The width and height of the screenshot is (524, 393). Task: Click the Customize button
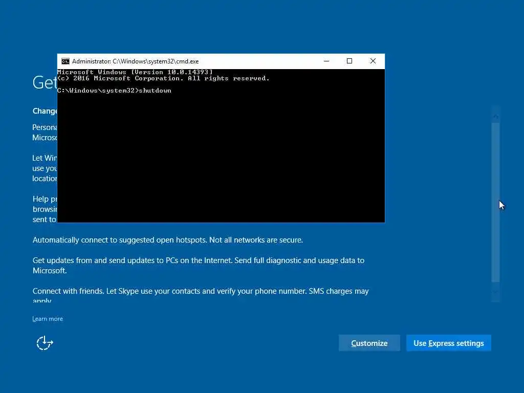point(369,343)
